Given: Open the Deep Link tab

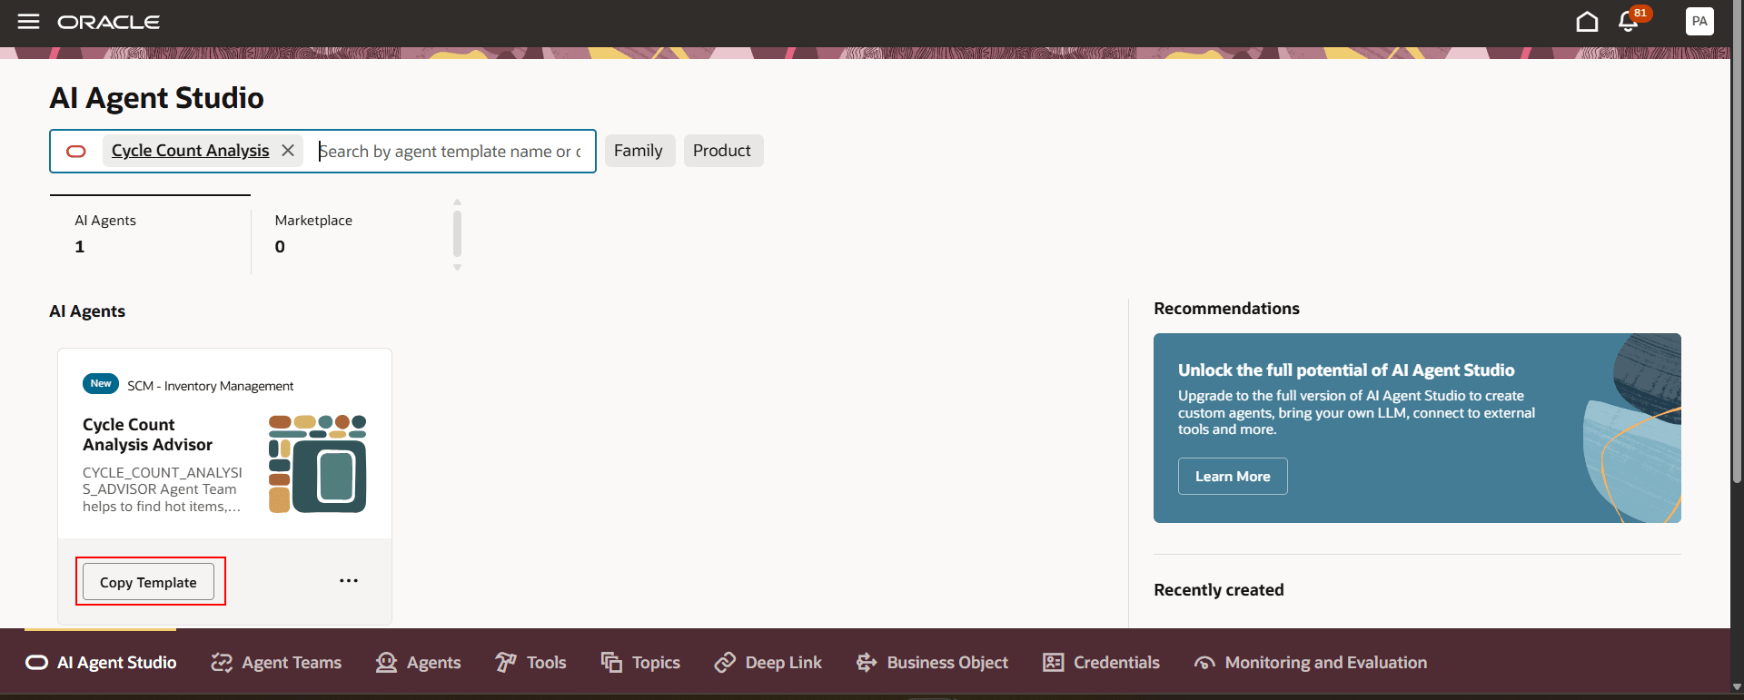Looking at the screenshot, I should (768, 663).
